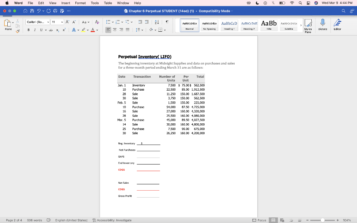Open the Insert menu
Screen dimensions: 357x223
click(x=66, y=3)
